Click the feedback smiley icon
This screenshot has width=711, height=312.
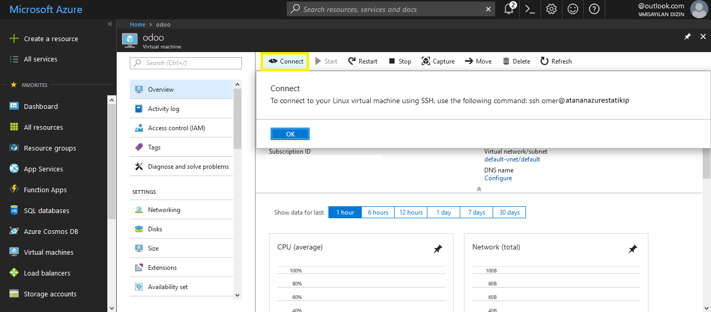(x=573, y=9)
